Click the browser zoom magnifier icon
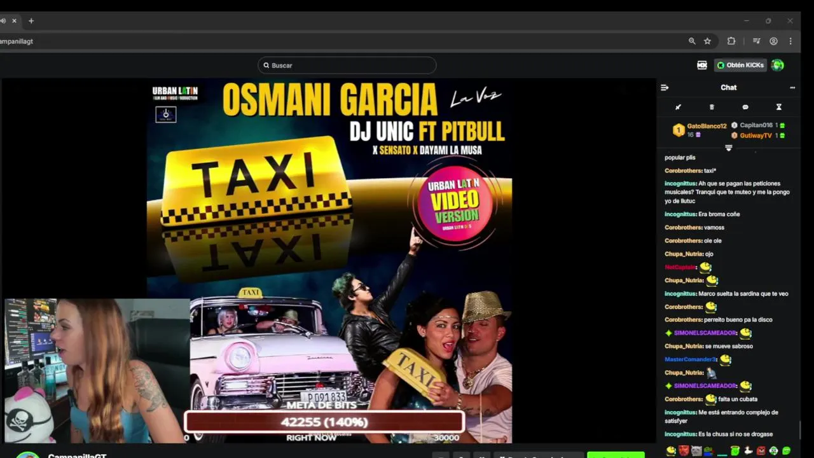The image size is (814, 458). tap(692, 41)
